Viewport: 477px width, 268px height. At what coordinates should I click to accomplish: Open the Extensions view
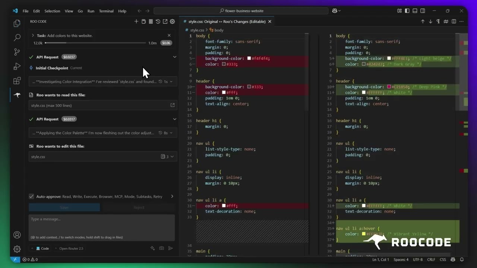tap(17, 81)
